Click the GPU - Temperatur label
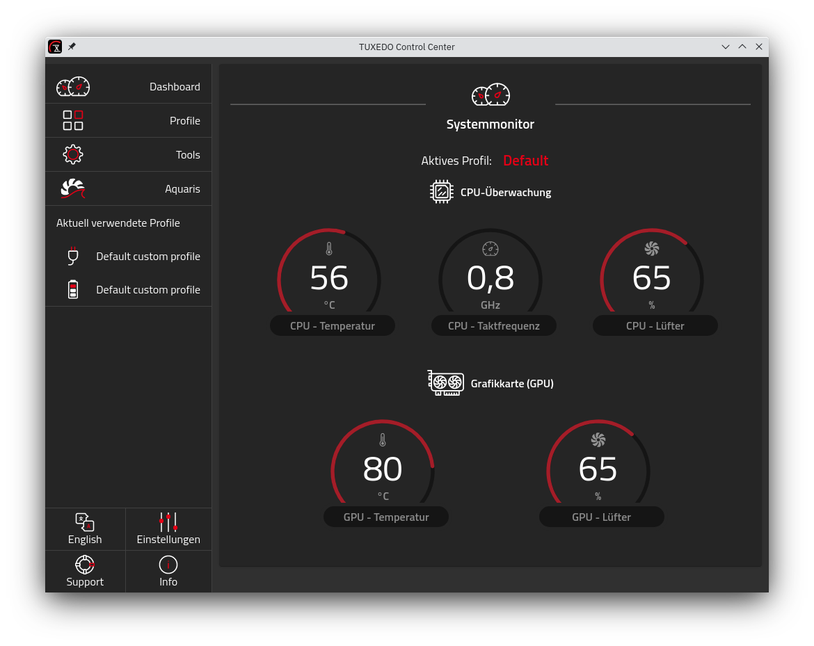814x646 pixels. [x=385, y=517]
